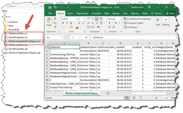Switch to Page Layout view icon
The width and height of the screenshot is (183, 113).
point(134,98)
